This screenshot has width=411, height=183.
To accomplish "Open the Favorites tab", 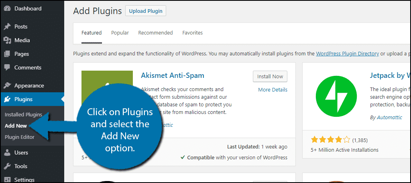I will [192, 33].
